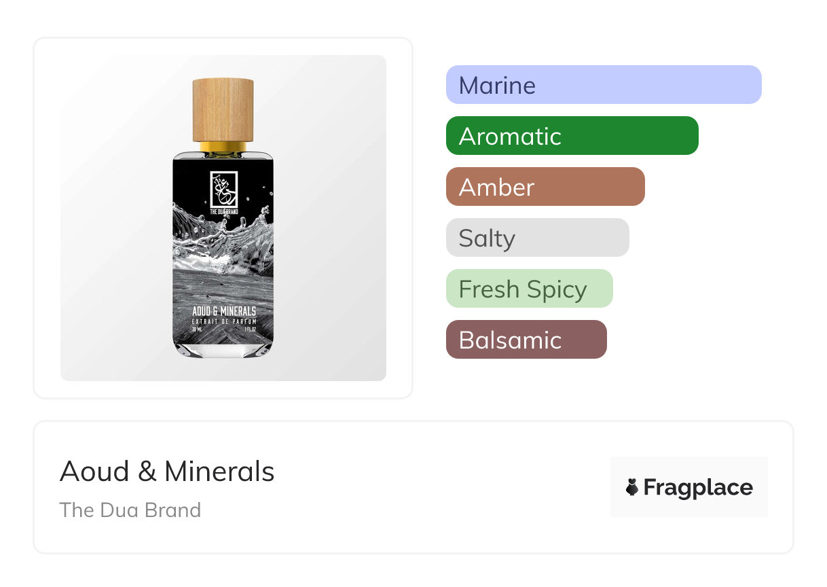Click the Dua Brand emblem on the bottle
The image size is (827, 587).
(223, 190)
